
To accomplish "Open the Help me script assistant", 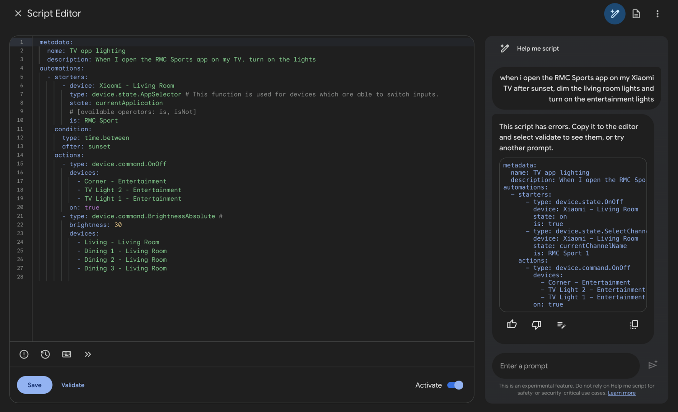I will point(615,14).
